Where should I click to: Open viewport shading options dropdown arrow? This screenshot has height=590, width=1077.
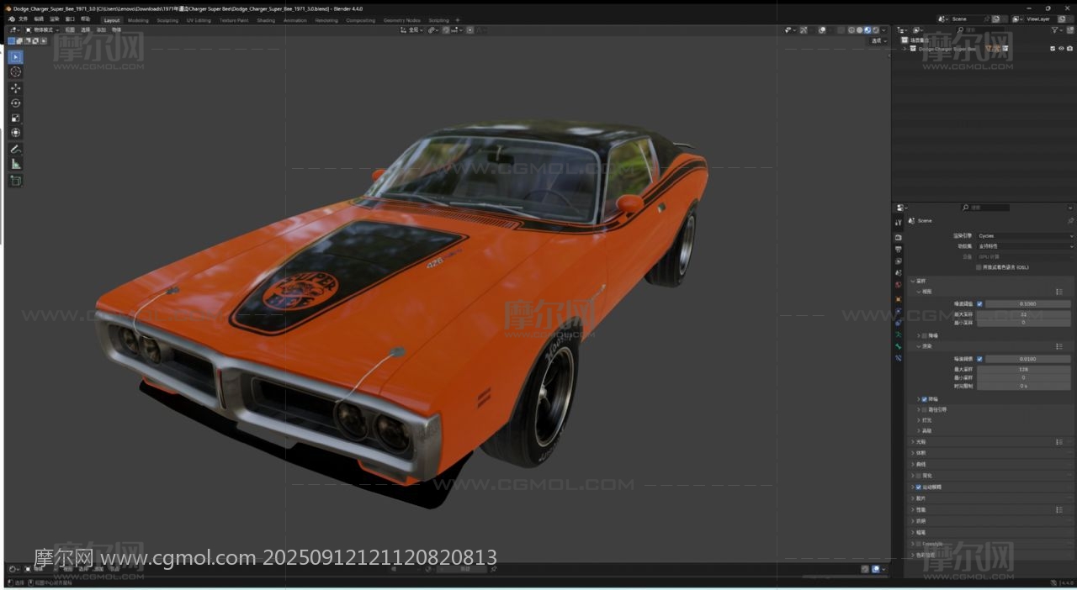coord(883,29)
